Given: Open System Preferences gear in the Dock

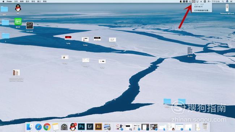Looking at the screenshot, I should (x=64, y=127).
